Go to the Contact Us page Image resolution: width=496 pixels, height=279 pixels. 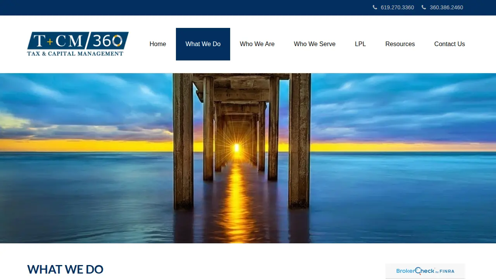click(x=449, y=44)
